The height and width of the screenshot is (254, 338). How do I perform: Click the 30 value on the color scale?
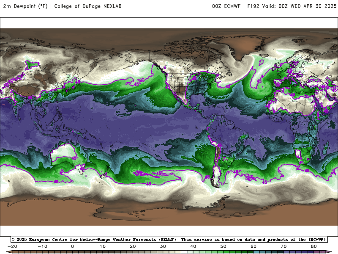pyautogui.click(x=163, y=246)
